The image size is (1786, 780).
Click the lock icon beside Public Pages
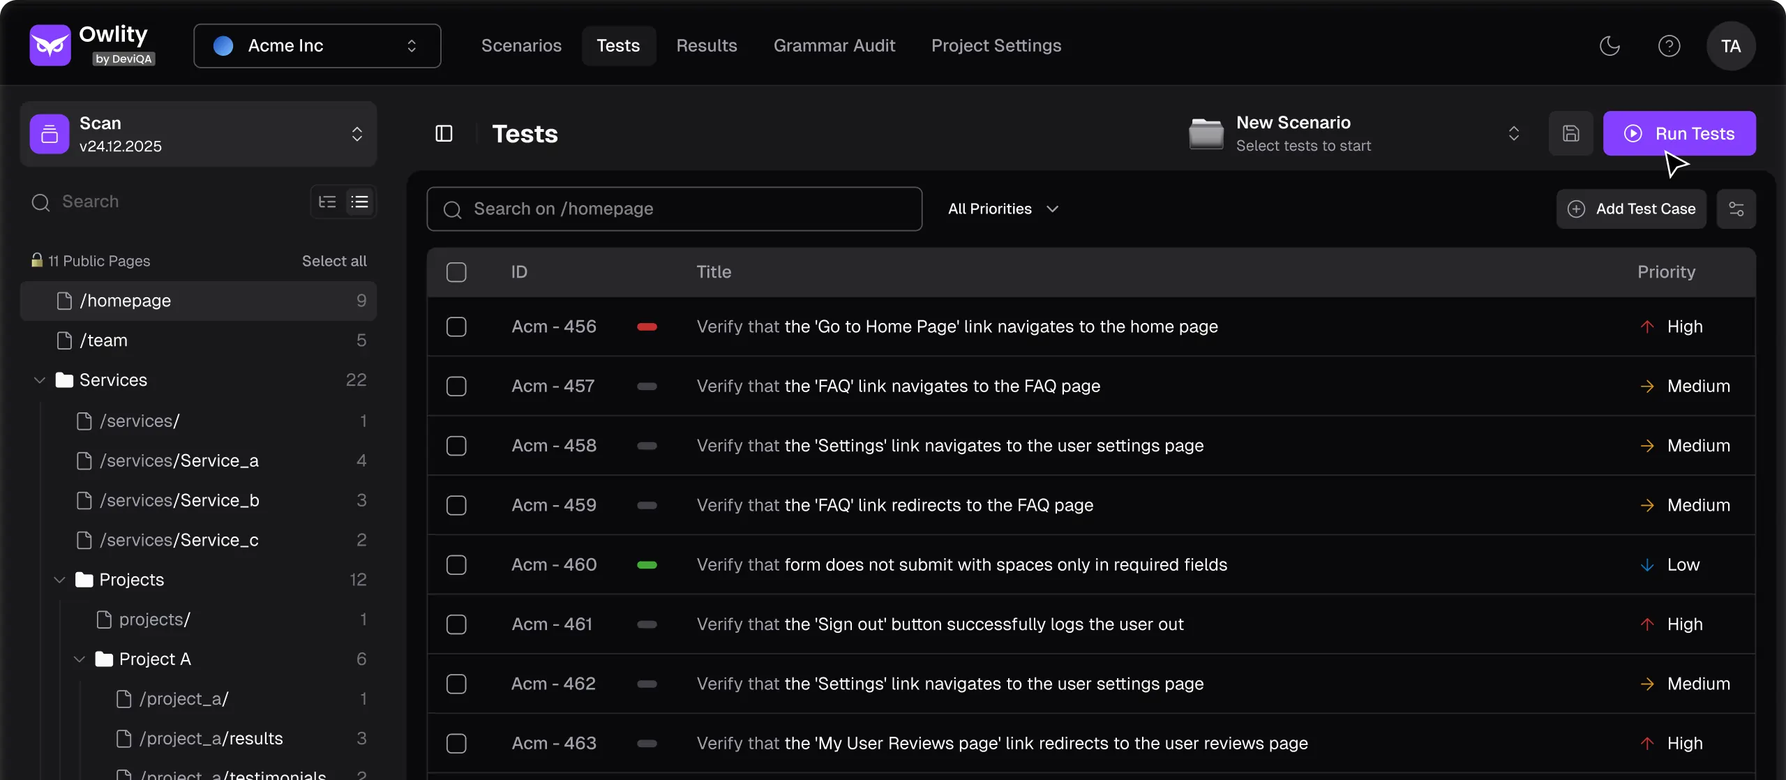pyautogui.click(x=37, y=260)
